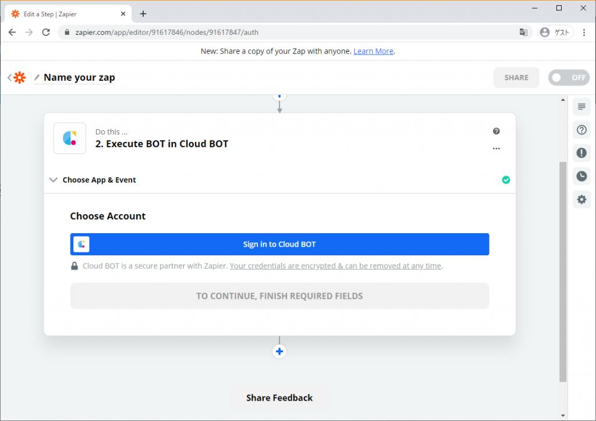Viewport: 596px width, 421px height.
Task: Open the credentials are encrypted link
Action: [x=335, y=266]
